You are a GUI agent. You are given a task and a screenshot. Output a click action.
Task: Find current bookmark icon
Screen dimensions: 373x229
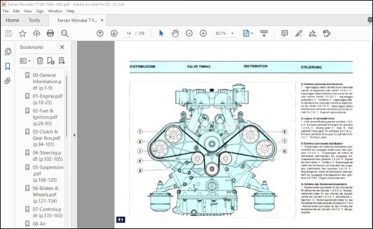coord(62,61)
